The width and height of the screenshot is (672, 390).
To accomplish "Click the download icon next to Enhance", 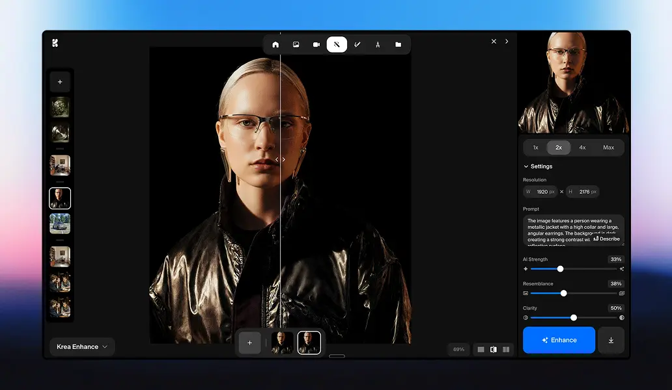I will click(611, 340).
